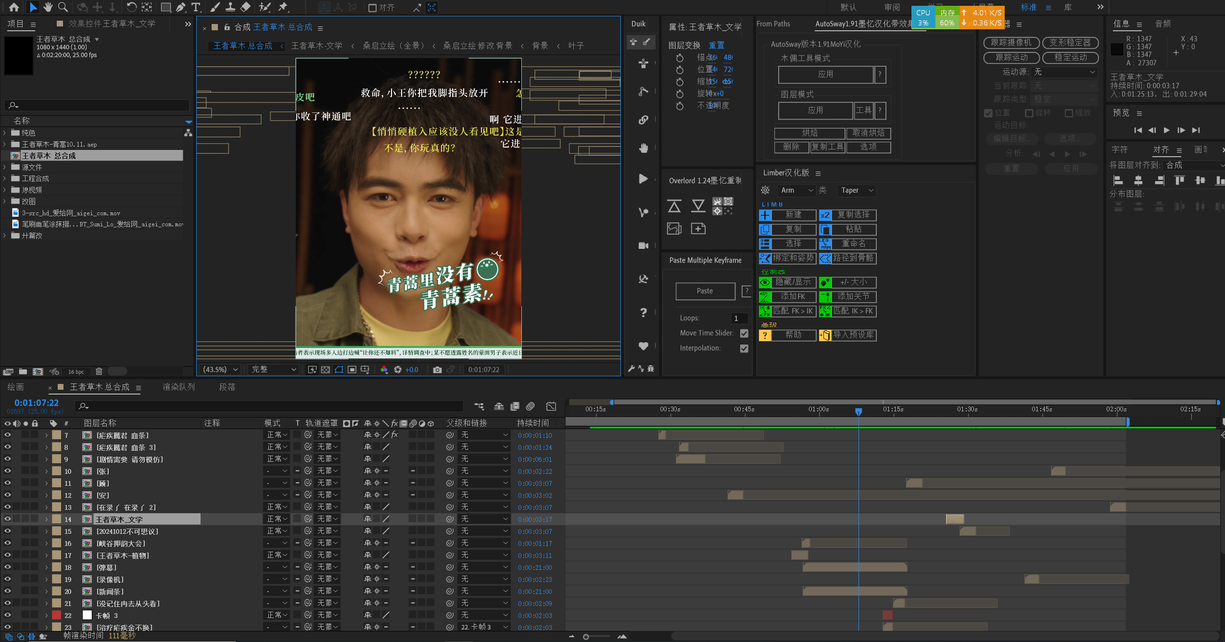Click the Duik camera icon
This screenshot has height=642, width=1225.
point(643,246)
